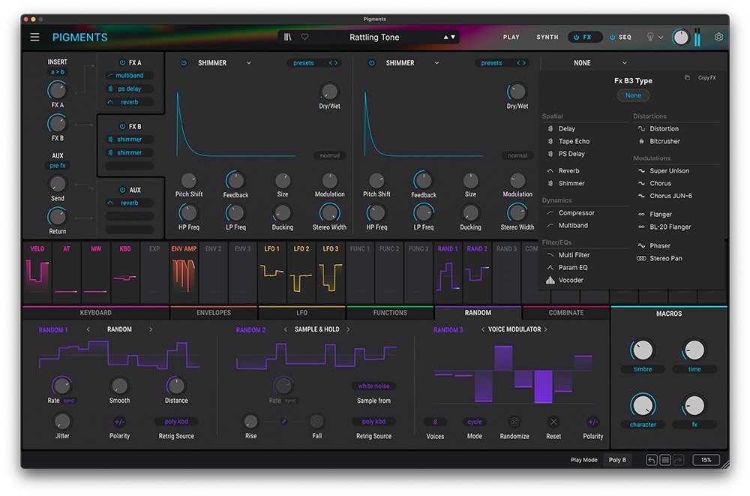
Task: Toggle the Rate sync button in Random 1
Action: [69, 401]
